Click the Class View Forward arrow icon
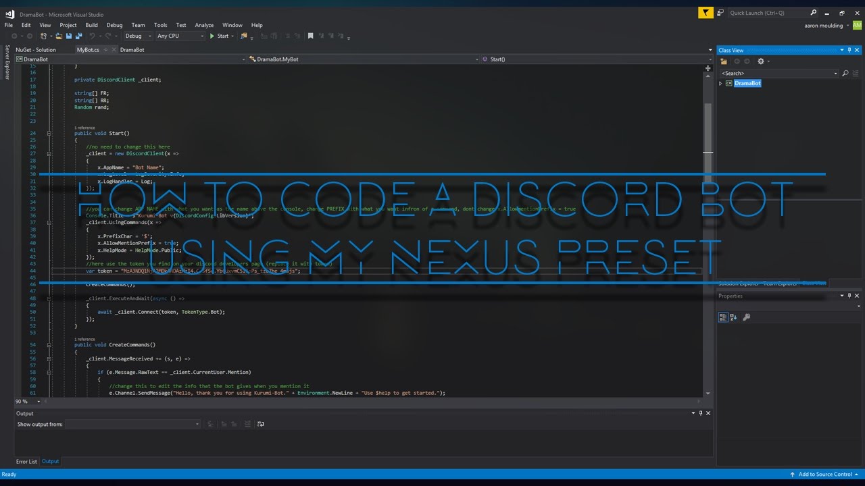This screenshot has width=865, height=486. pyautogui.click(x=747, y=61)
